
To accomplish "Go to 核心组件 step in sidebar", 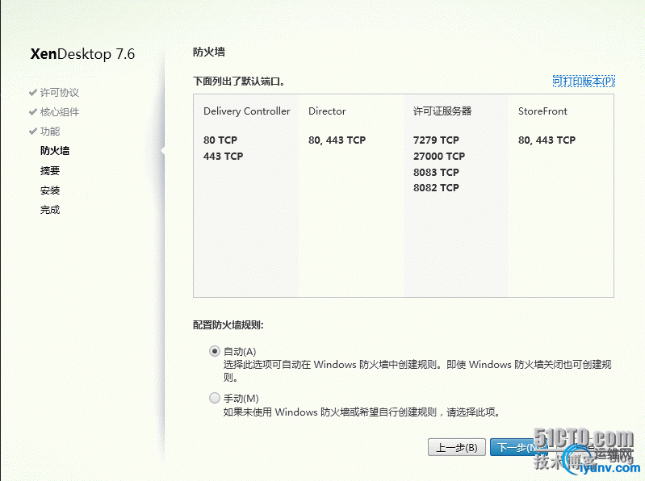I will tap(60, 112).
